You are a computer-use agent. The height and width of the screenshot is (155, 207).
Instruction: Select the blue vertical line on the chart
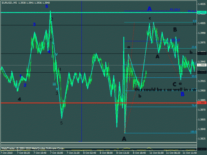pos(81,71)
